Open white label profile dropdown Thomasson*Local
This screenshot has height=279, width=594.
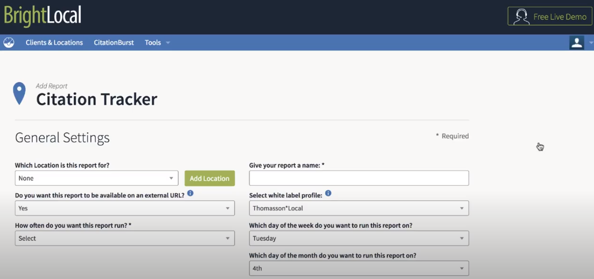(x=359, y=208)
